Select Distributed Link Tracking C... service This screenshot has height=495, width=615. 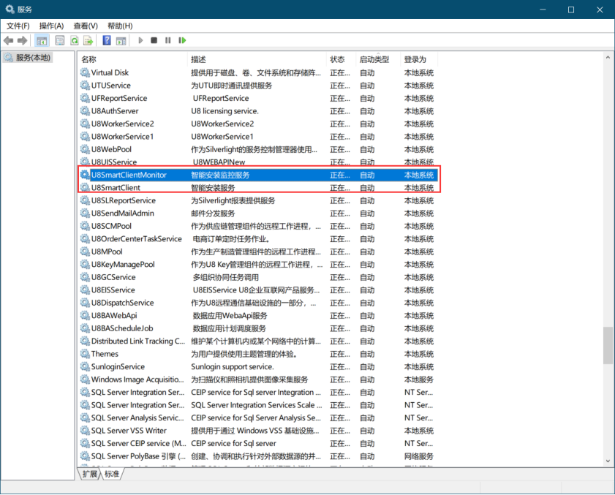pos(258,341)
